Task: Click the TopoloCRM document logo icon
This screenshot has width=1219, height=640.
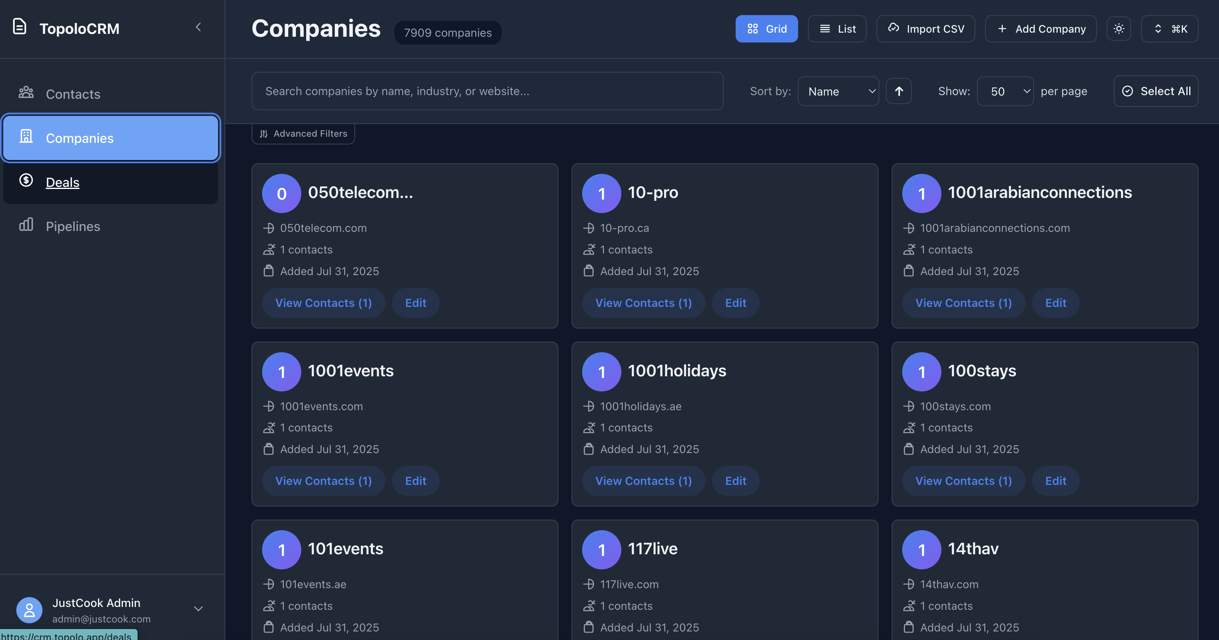Action: tap(19, 27)
